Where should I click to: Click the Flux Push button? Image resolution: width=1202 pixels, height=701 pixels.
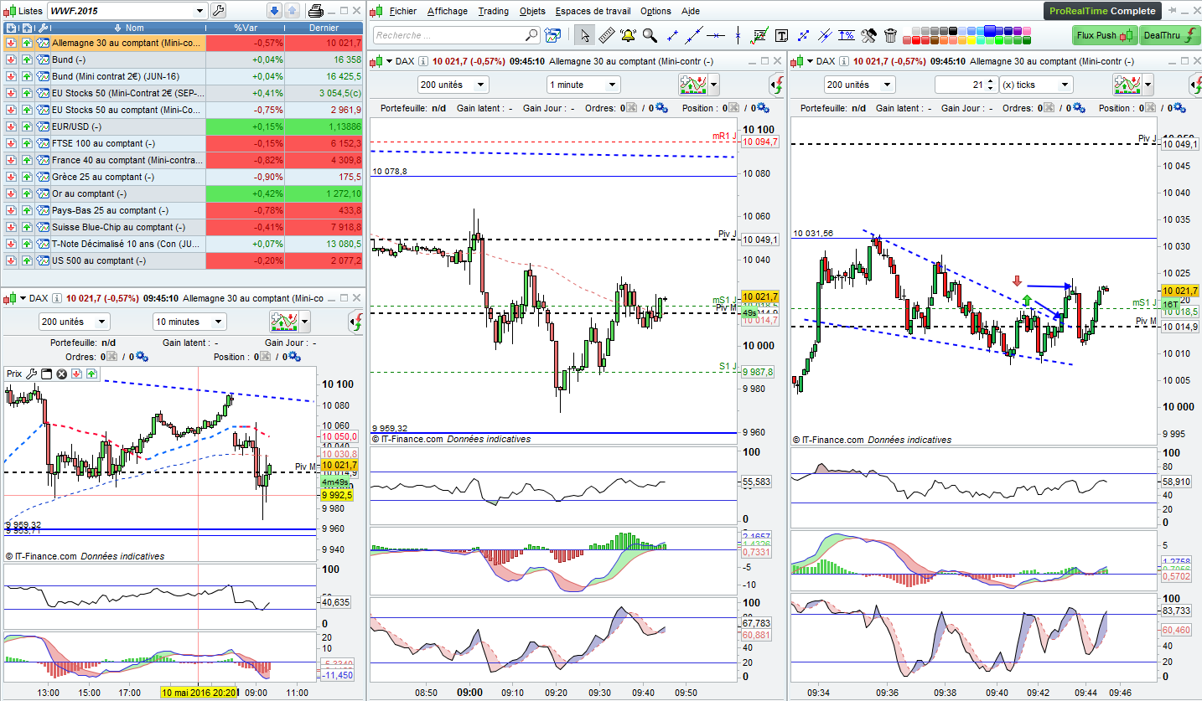point(1103,35)
